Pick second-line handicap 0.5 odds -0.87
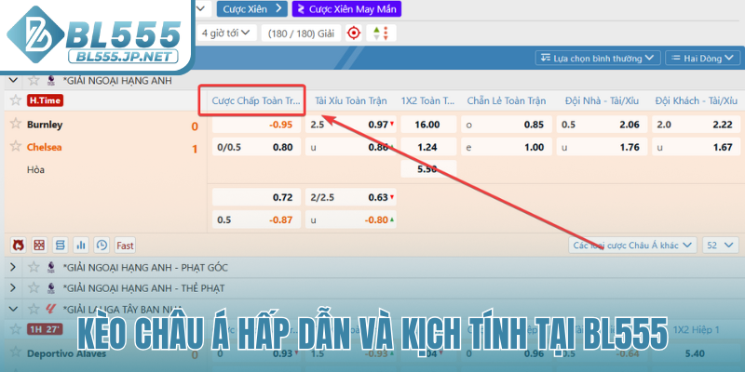Image resolution: width=745 pixels, height=372 pixels. [257, 219]
